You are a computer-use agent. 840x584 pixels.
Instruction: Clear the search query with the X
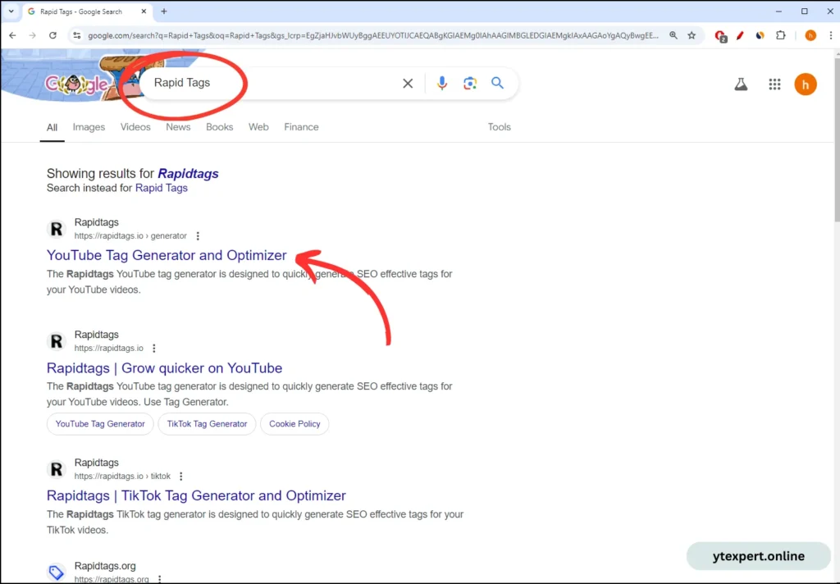click(x=408, y=83)
